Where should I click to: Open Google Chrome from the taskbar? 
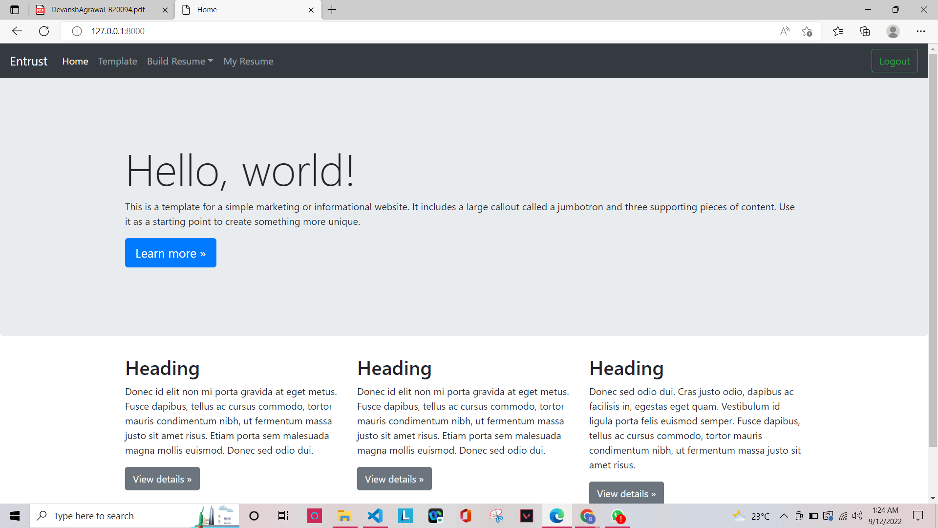pos(588,516)
